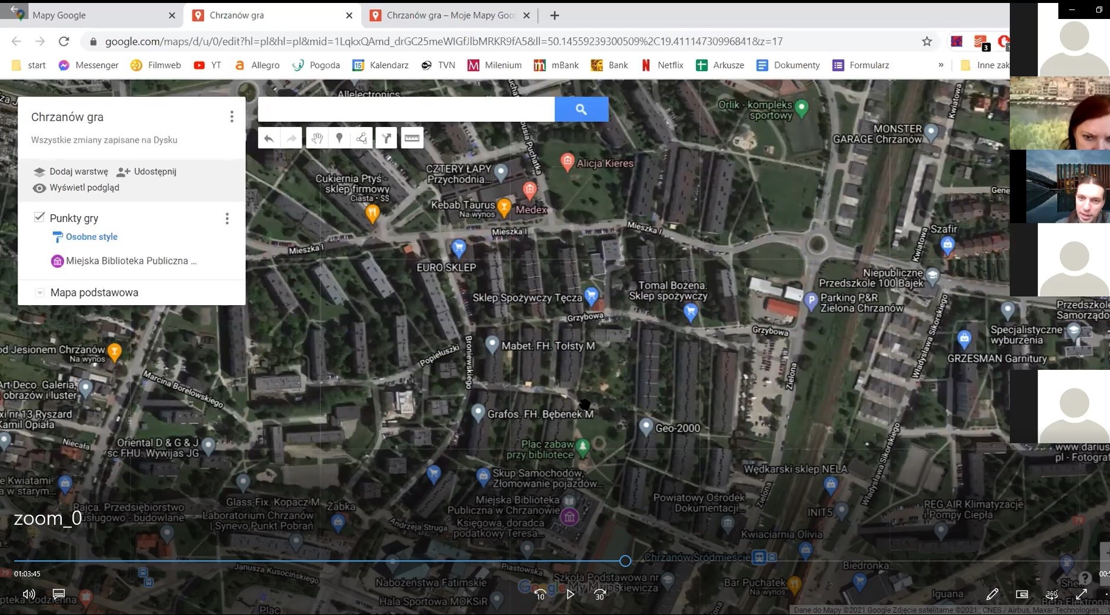Open the Allegro bookmark

click(x=257, y=65)
